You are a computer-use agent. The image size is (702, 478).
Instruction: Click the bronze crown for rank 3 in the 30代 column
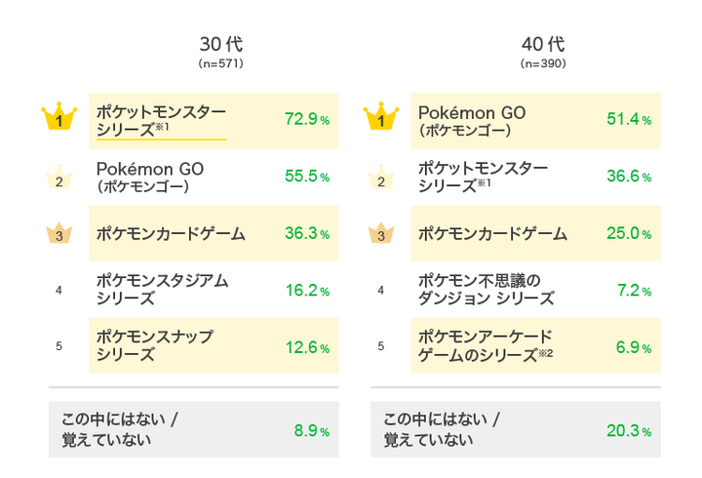[58, 234]
